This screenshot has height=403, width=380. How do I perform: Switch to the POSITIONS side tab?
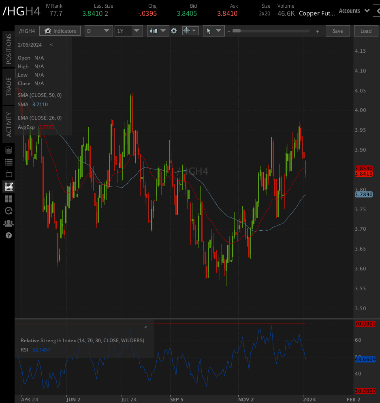pyautogui.click(x=9, y=49)
